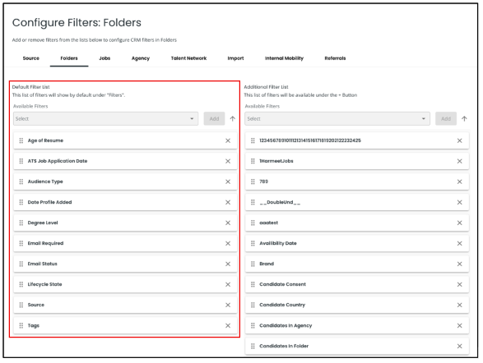Grab drag handle of Candidate Consent
The image size is (483, 363).
click(253, 284)
